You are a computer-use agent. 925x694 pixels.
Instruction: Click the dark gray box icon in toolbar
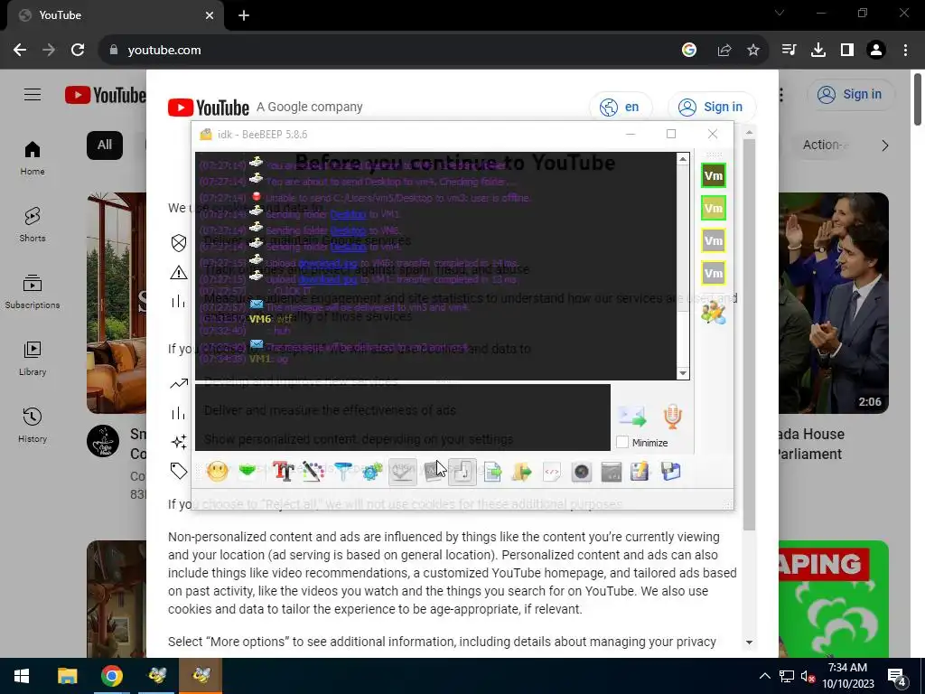pos(612,472)
